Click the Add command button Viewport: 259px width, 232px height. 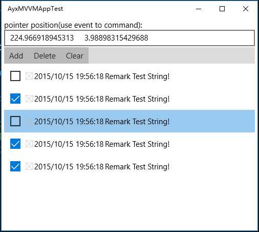16,55
